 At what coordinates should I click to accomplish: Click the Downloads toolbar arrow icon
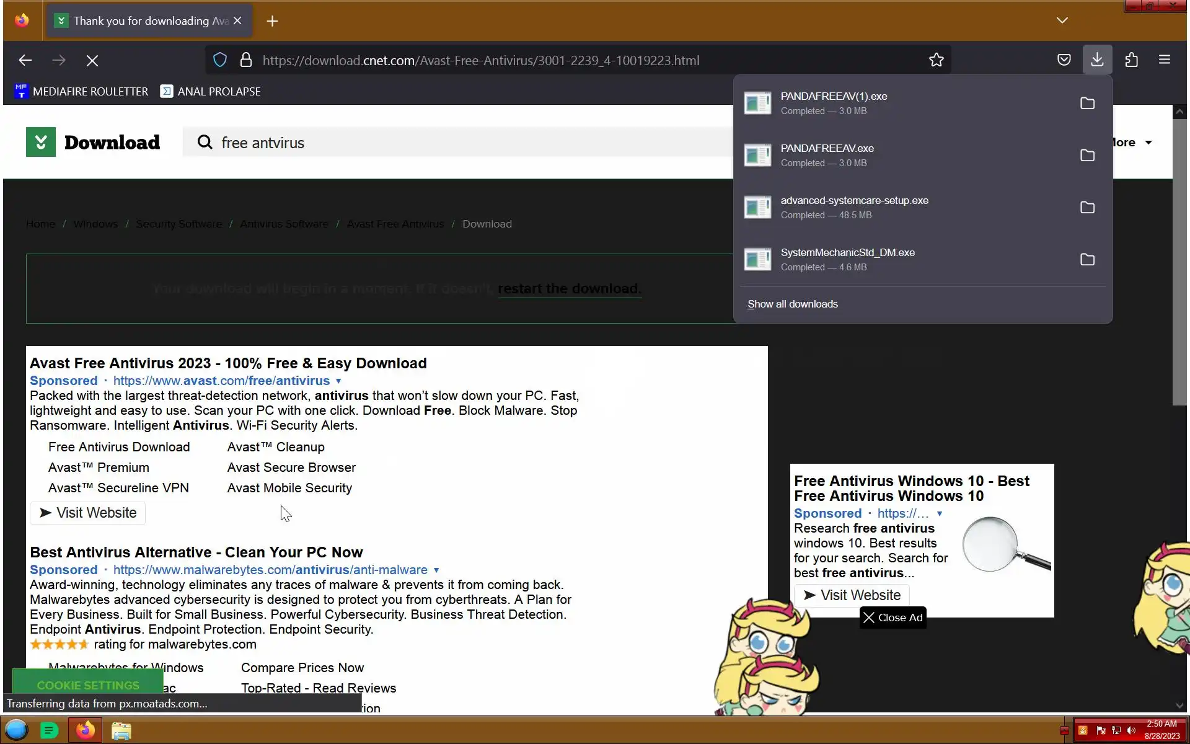(1097, 60)
